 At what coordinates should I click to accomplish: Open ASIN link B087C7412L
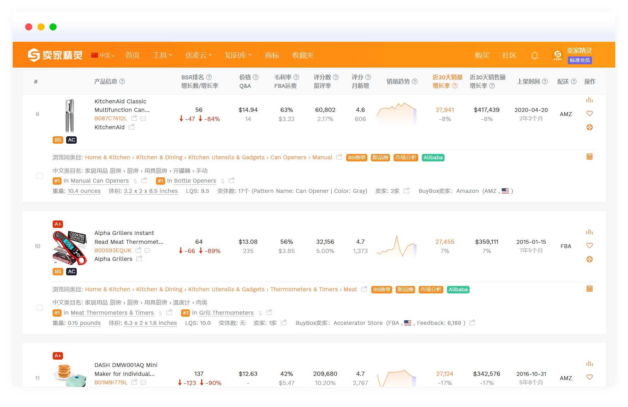(111, 118)
